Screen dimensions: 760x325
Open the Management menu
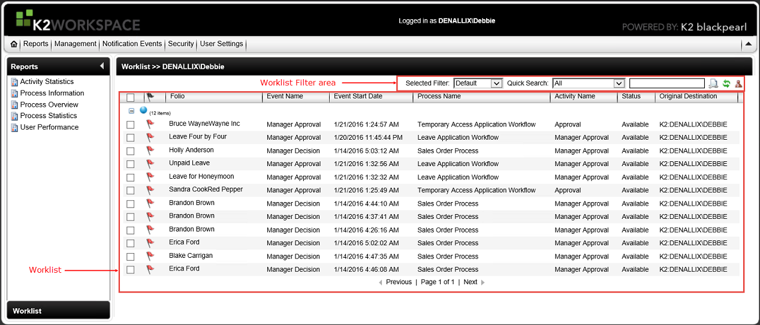[x=76, y=44]
